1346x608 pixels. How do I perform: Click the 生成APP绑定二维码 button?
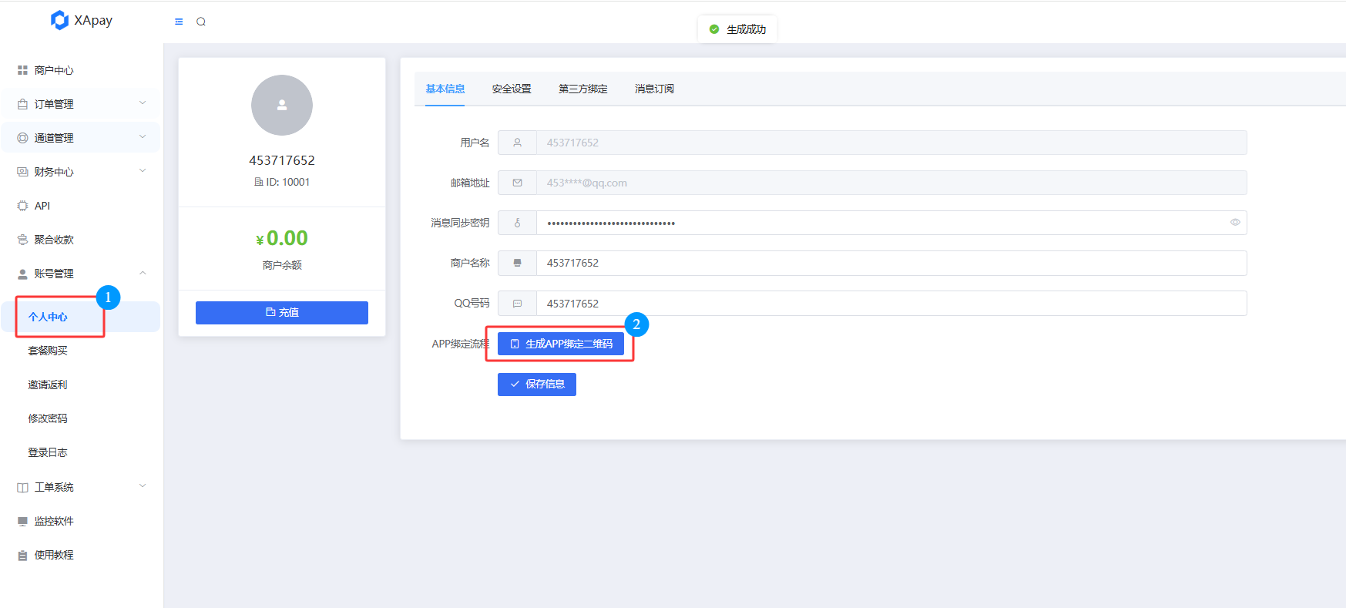click(561, 344)
